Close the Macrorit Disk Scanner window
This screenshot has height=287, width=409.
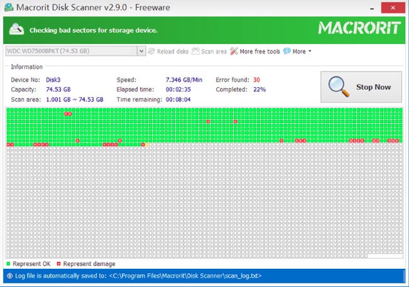coord(393,8)
